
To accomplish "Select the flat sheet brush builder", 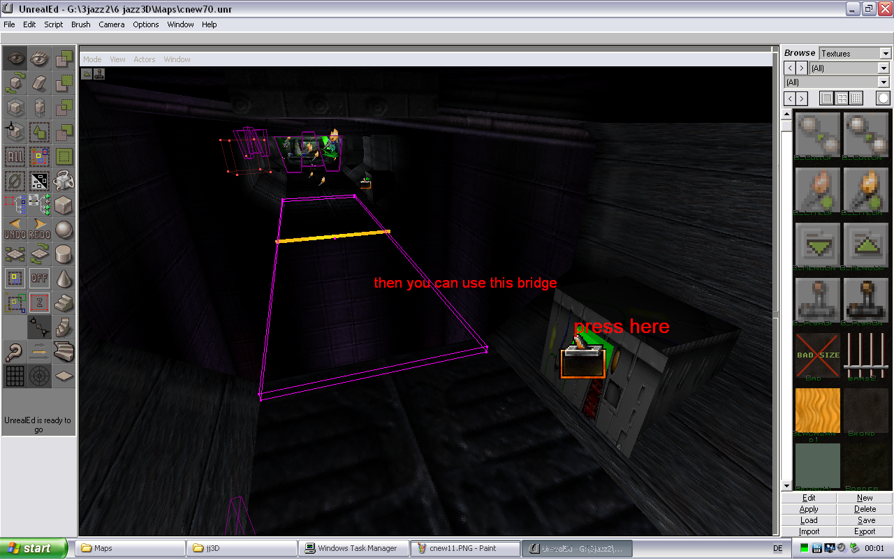I will 64,376.
